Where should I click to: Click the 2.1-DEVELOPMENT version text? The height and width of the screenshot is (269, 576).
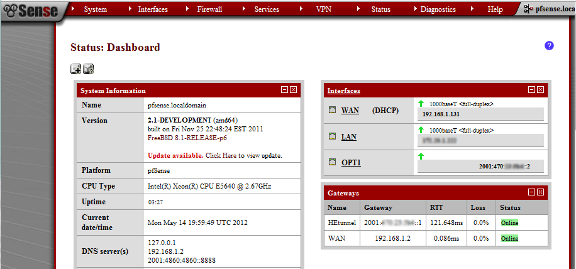point(179,121)
